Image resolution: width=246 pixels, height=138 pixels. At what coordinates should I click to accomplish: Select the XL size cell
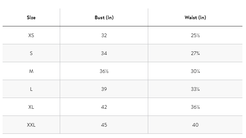click(x=31, y=107)
